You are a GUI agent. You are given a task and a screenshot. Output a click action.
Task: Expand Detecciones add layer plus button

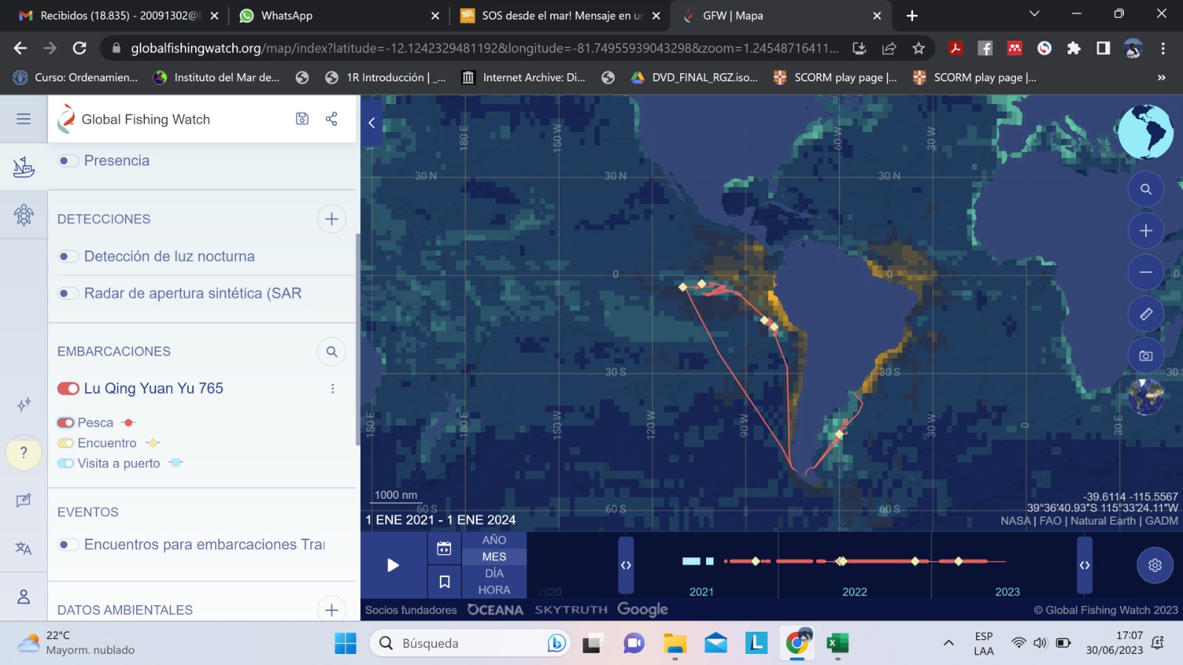point(331,219)
